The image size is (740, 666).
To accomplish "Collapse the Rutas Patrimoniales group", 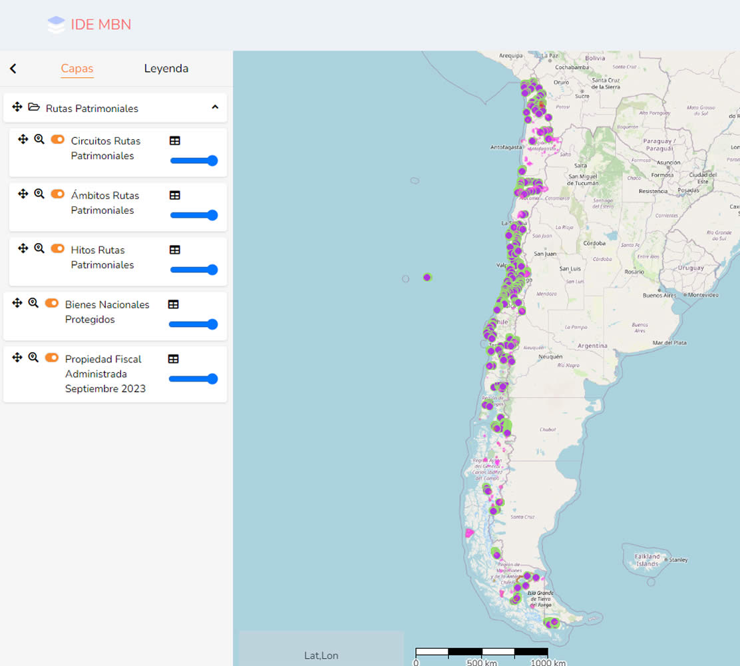I will click(x=215, y=107).
